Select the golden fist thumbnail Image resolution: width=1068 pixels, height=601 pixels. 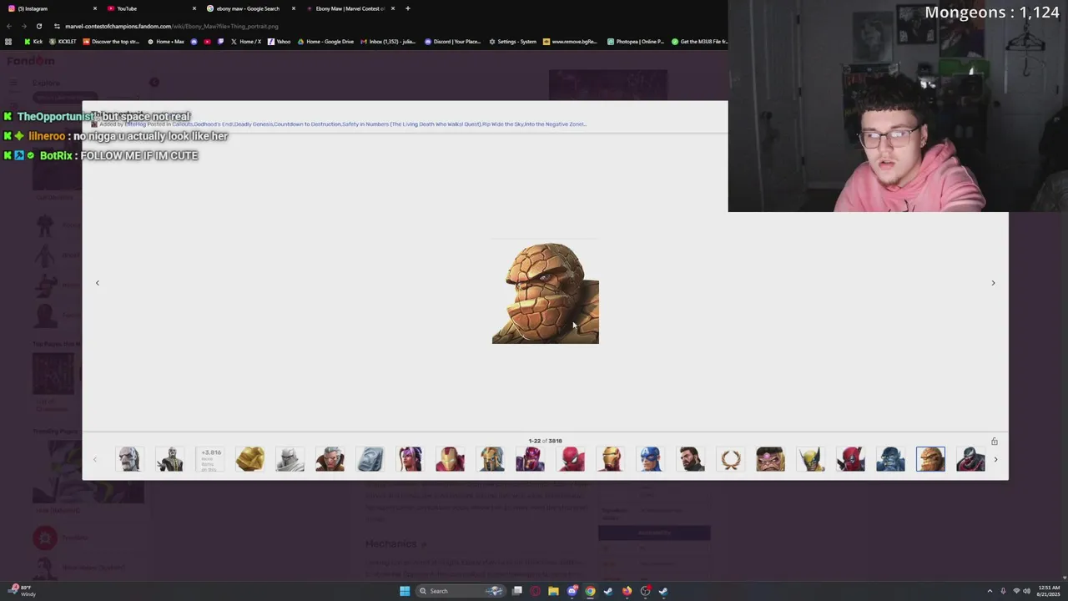pos(249,459)
